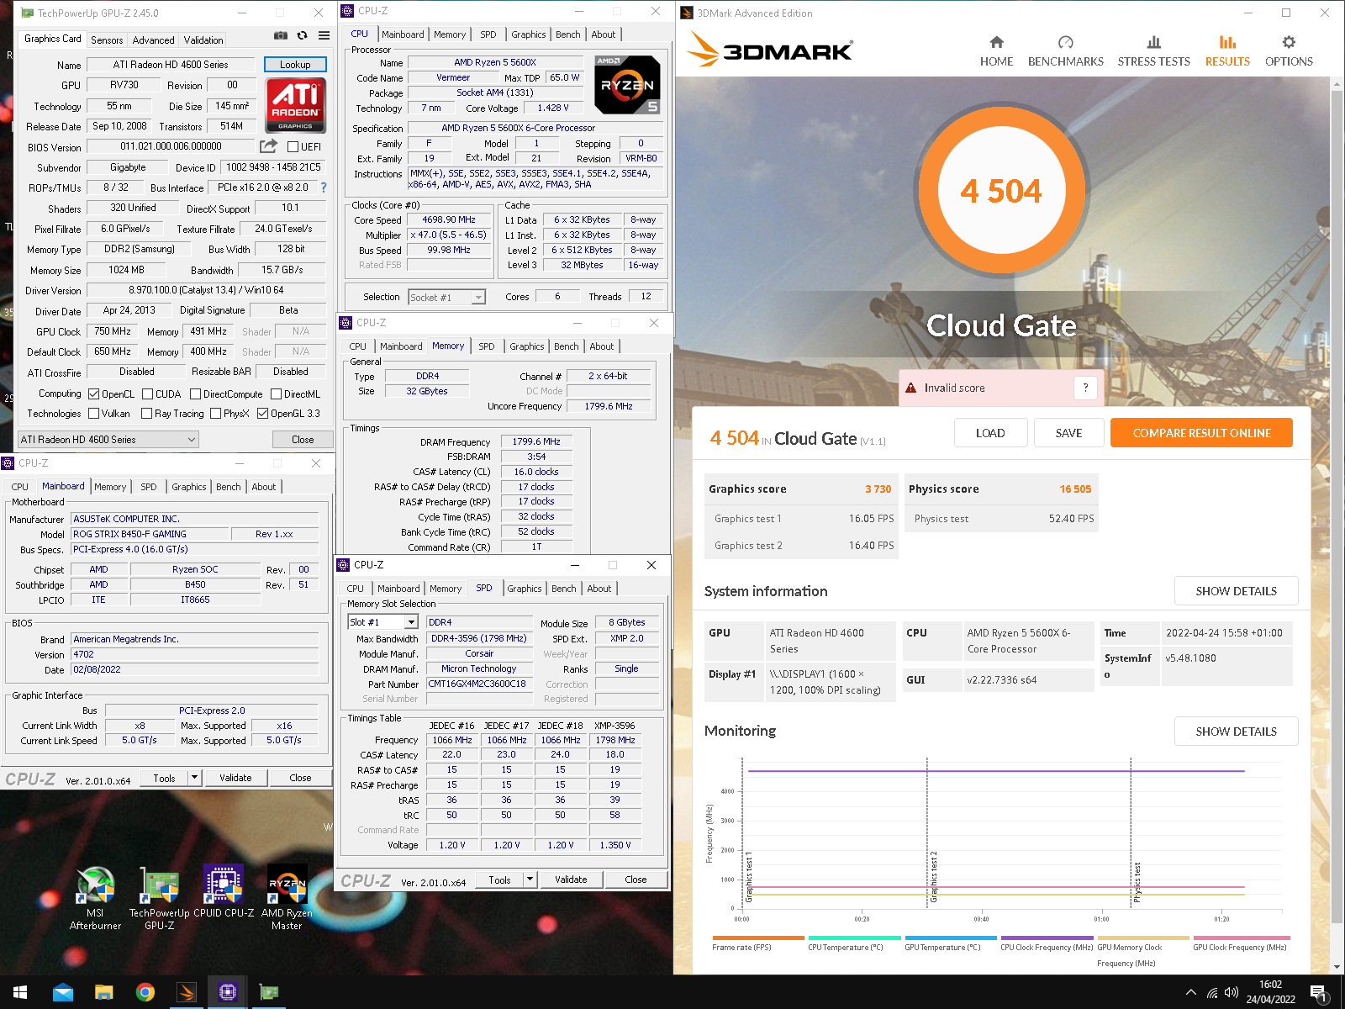Open the GPU-Z hamburger menu
This screenshot has width=1345, height=1009.
coord(324,35)
